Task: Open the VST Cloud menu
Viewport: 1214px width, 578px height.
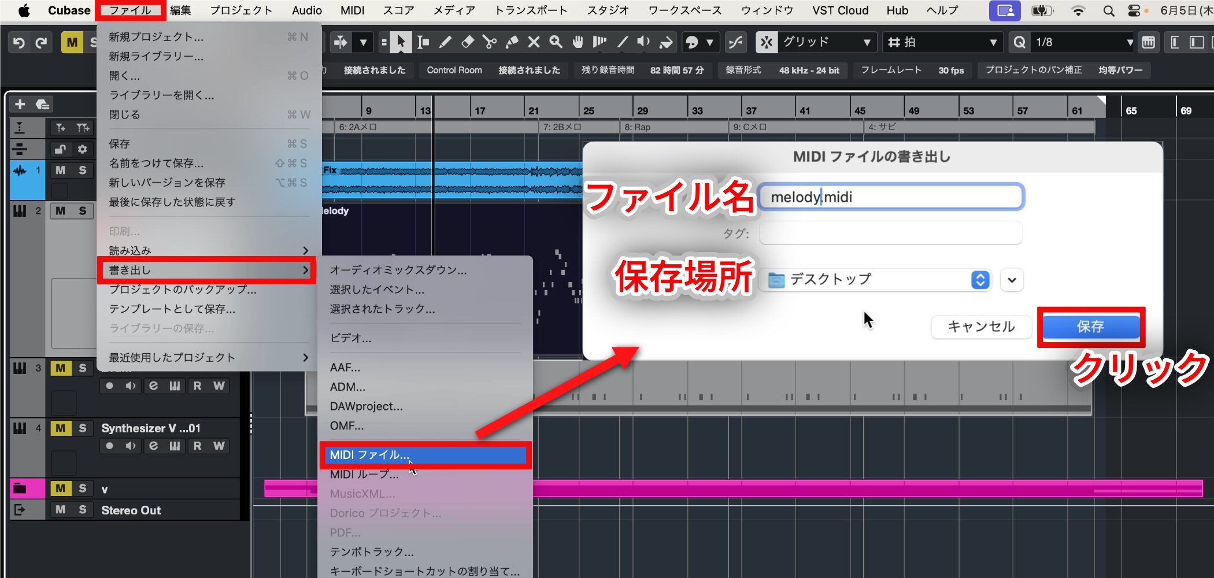Action: point(840,10)
